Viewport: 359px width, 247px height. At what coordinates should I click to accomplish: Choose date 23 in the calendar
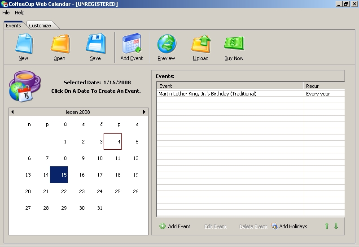[82, 191]
